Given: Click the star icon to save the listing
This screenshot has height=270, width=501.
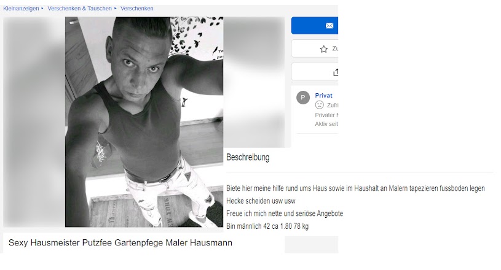Looking at the screenshot, I should (x=324, y=49).
